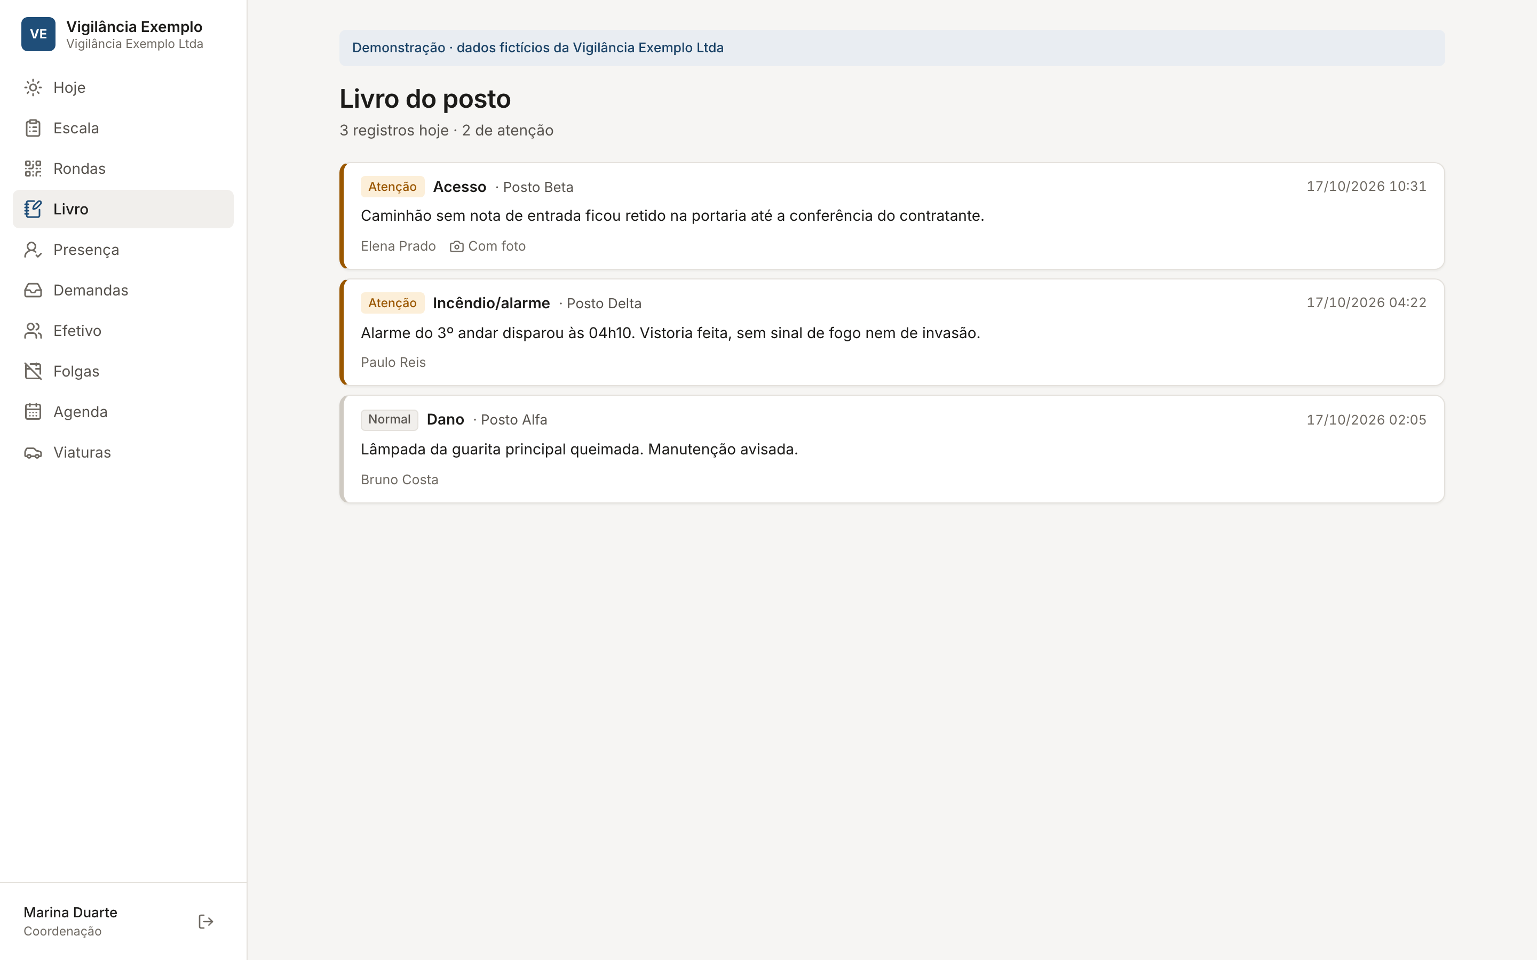Open the Presença section

(123, 250)
